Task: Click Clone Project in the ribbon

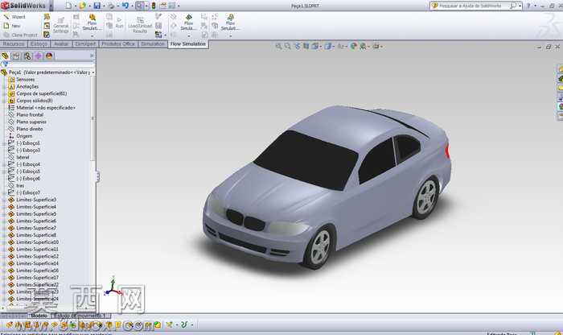Action: click(20, 35)
